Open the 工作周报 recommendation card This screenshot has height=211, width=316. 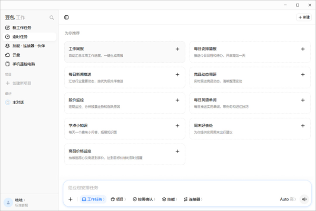[124, 52]
